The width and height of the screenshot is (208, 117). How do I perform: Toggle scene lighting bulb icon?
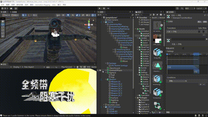(x=68, y=15)
